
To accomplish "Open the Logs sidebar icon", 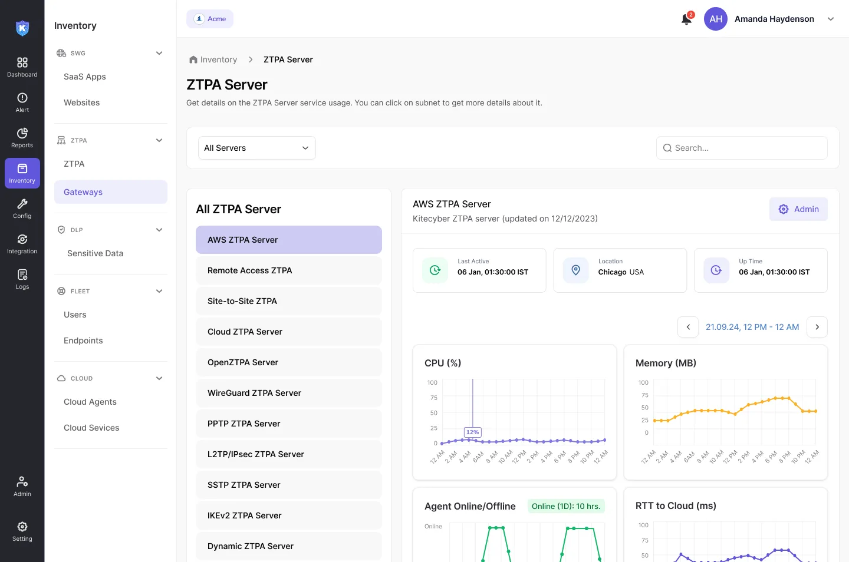I will pos(22,279).
